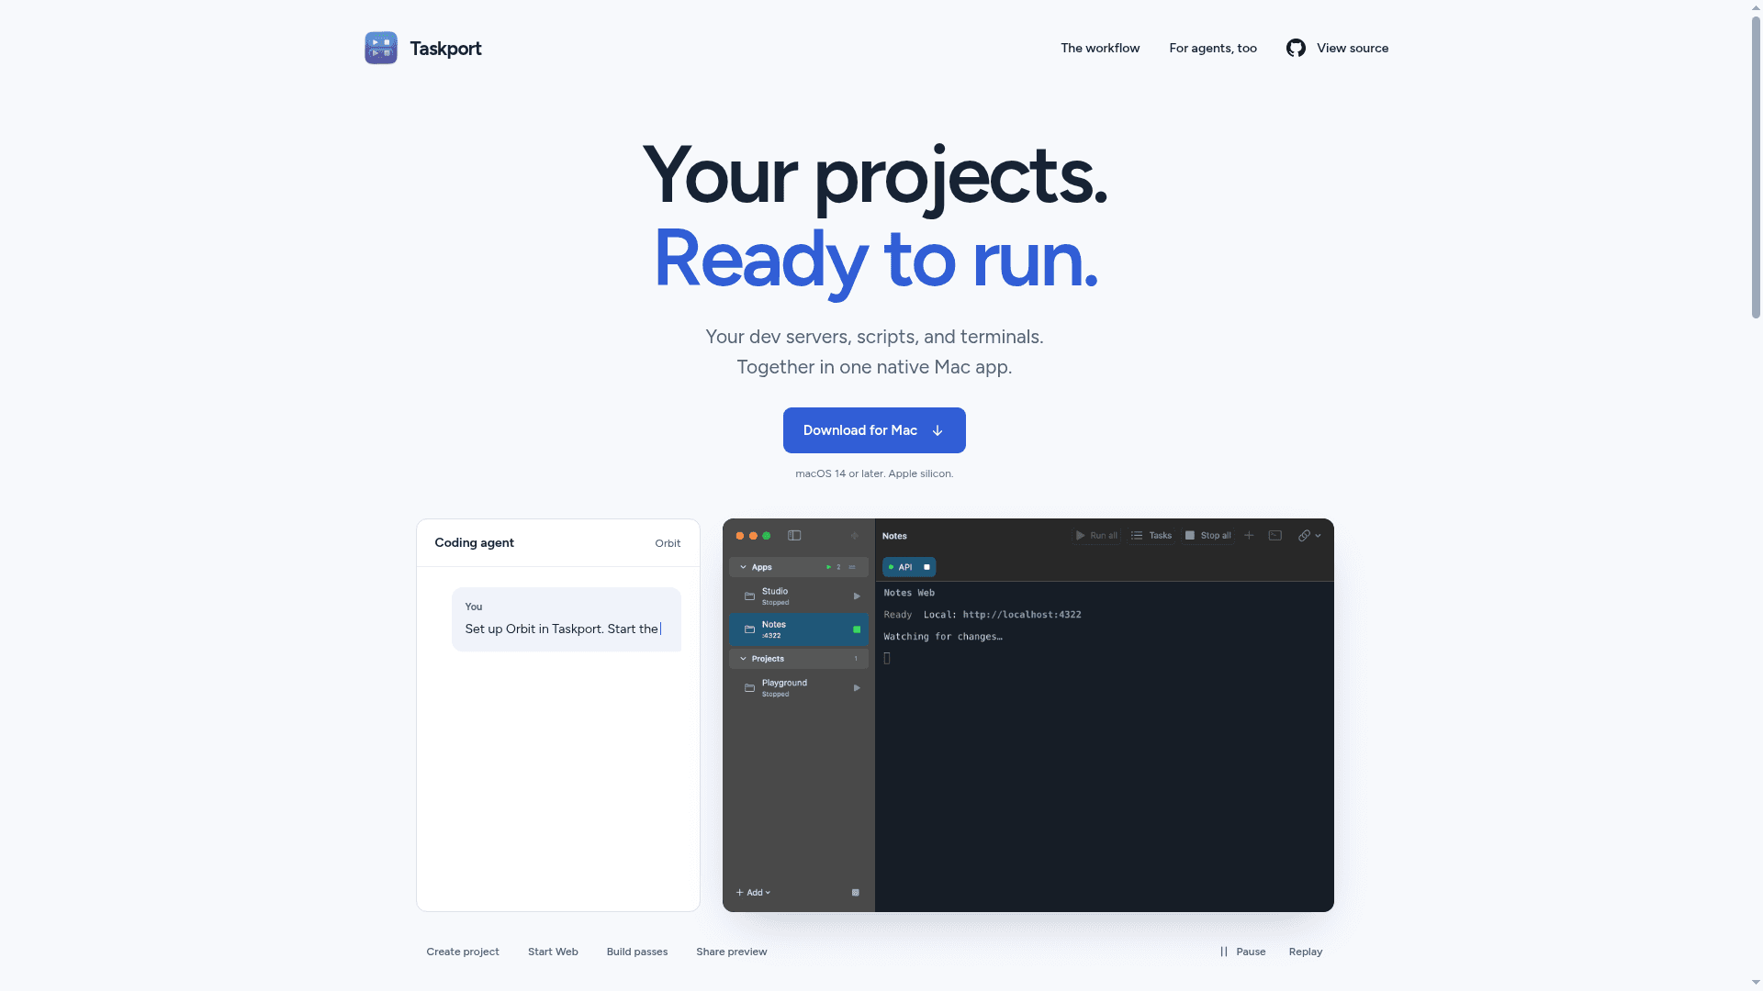Click the Studio folder icon

coord(749,596)
